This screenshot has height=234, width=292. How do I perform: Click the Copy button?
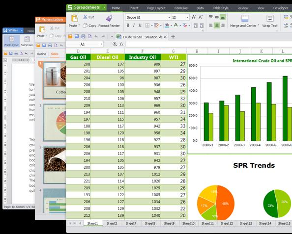pos(89,26)
